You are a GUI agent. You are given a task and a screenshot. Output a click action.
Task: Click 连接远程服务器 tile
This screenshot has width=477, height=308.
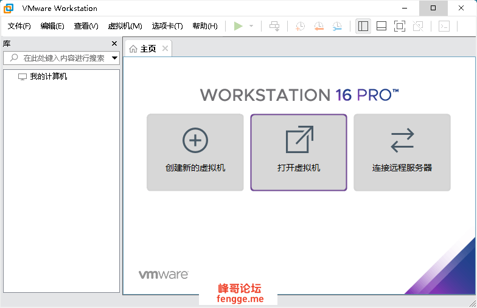pyautogui.click(x=402, y=152)
